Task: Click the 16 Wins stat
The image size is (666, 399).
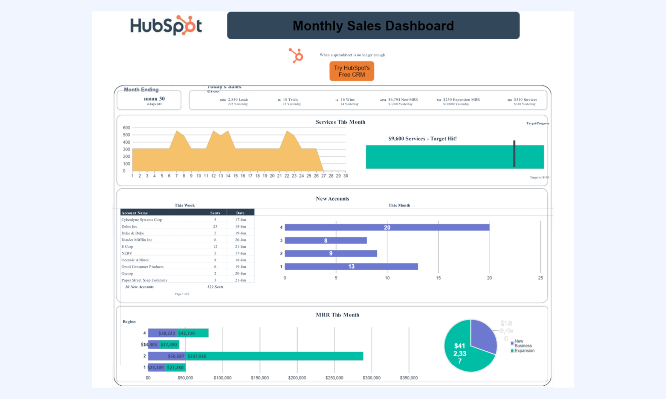Action: 347,101
